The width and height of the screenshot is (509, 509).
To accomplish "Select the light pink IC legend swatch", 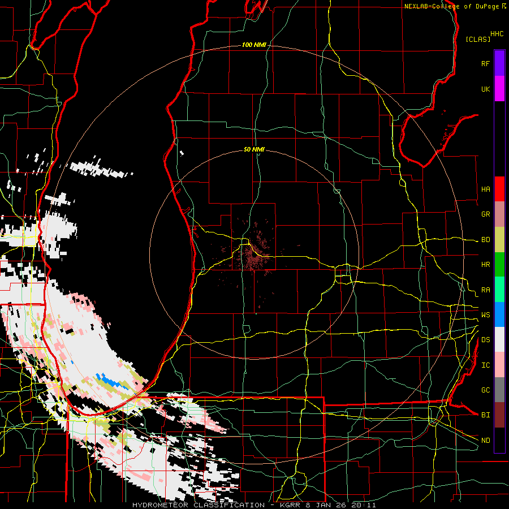I will [499, 365].
